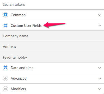Image resolution: width=104 pixels, height=94 pixels.
Task: Choose the Favorite hobby token
Action: click(52, 57)
